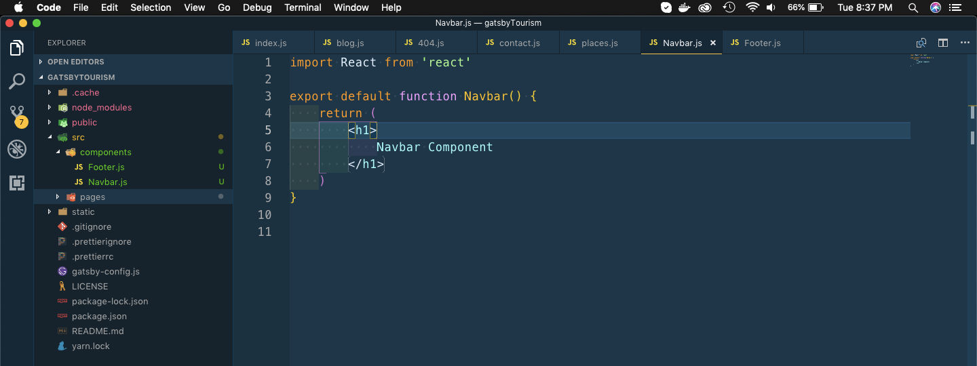977x366 pixels.
Task: Open the Selection menu
Action: click(151, 7)
